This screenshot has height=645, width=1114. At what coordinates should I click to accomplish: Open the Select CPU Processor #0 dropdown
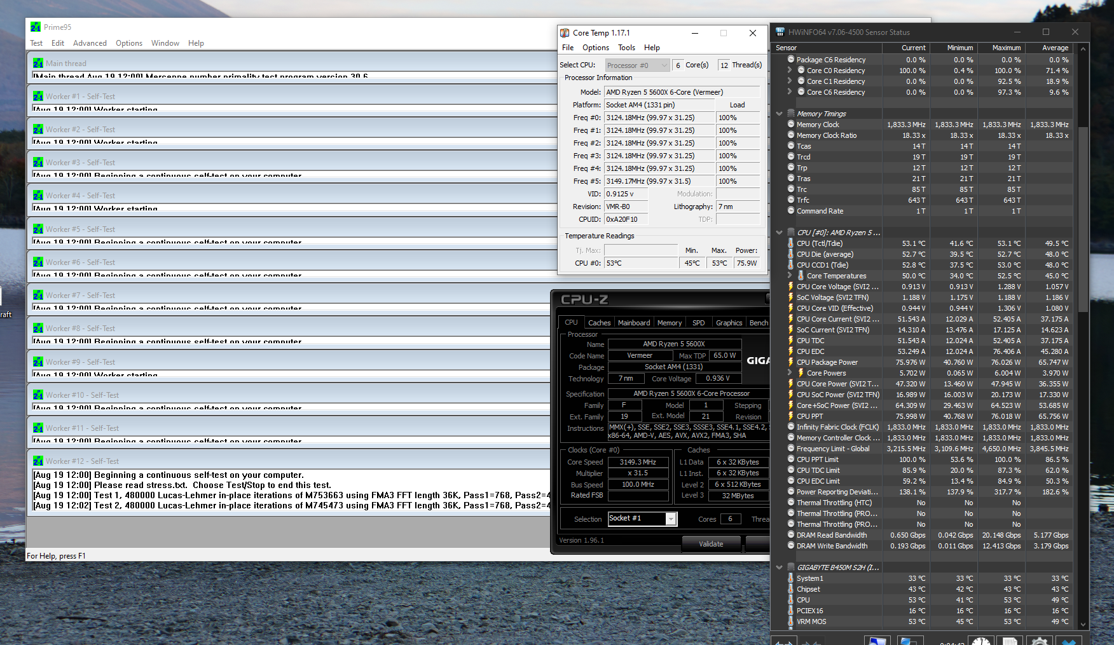(x=638, y=65)
